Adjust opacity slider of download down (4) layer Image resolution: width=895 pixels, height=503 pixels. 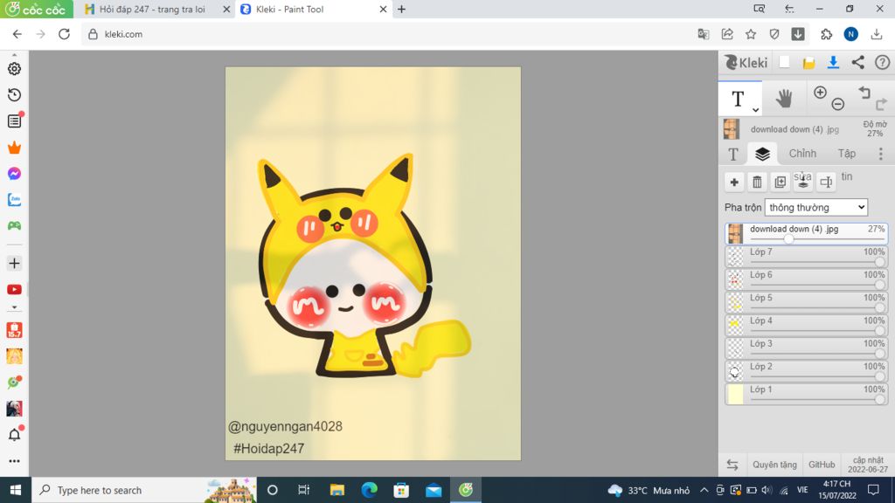click(788, 239)
